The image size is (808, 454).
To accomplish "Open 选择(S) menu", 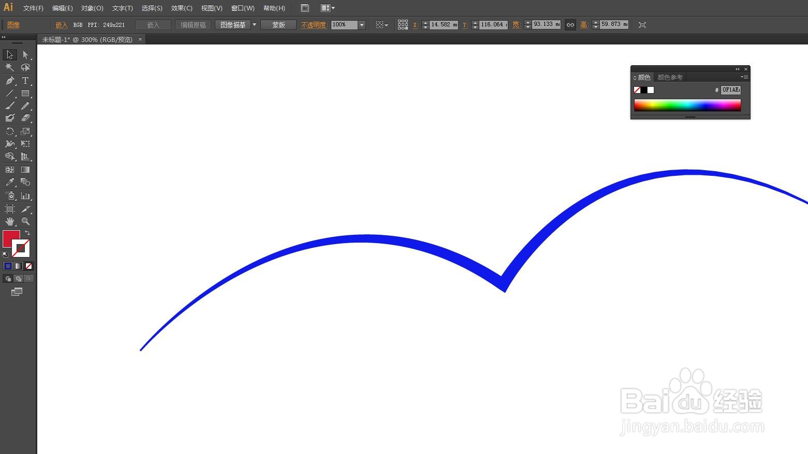I will point(152,8).
